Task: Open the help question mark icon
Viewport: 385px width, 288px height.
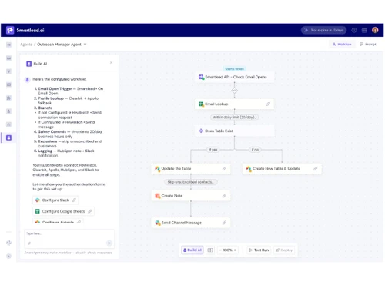Action: 354,30
